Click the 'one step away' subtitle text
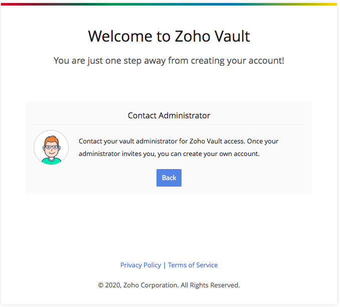 coord(168,61)
